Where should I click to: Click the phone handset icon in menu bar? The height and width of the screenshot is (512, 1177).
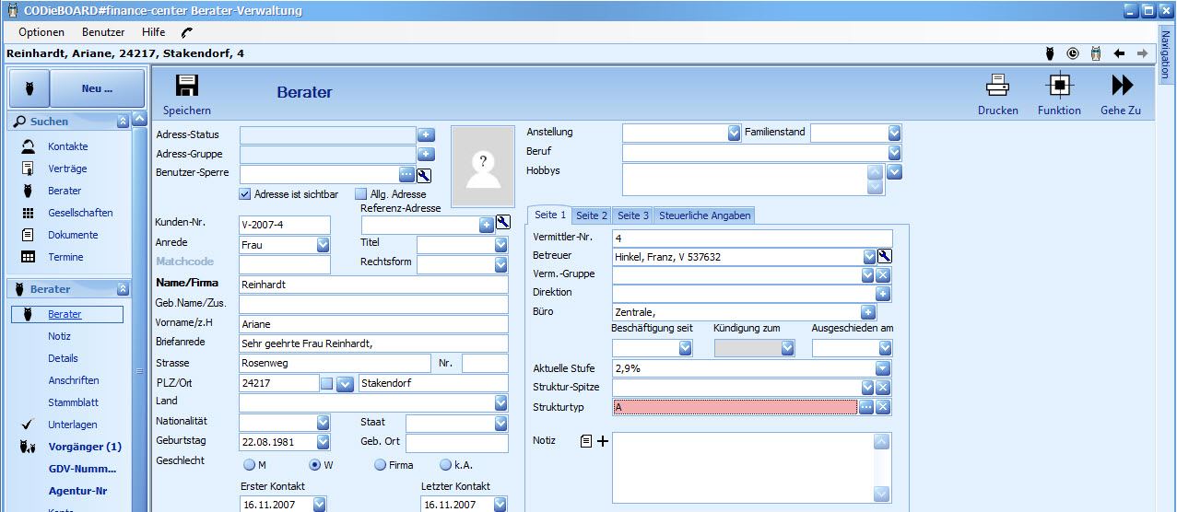coord(187,32)
